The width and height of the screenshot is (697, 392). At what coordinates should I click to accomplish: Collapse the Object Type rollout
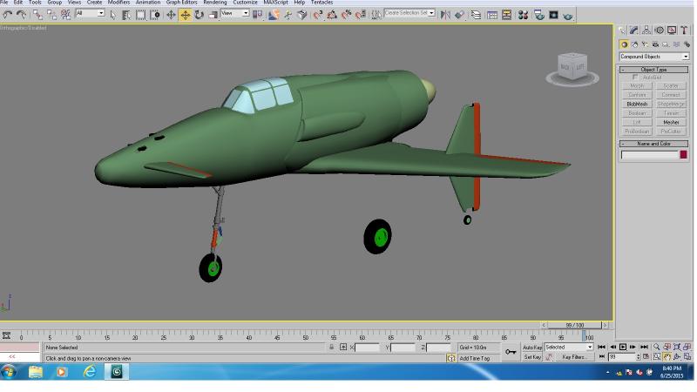653,70
